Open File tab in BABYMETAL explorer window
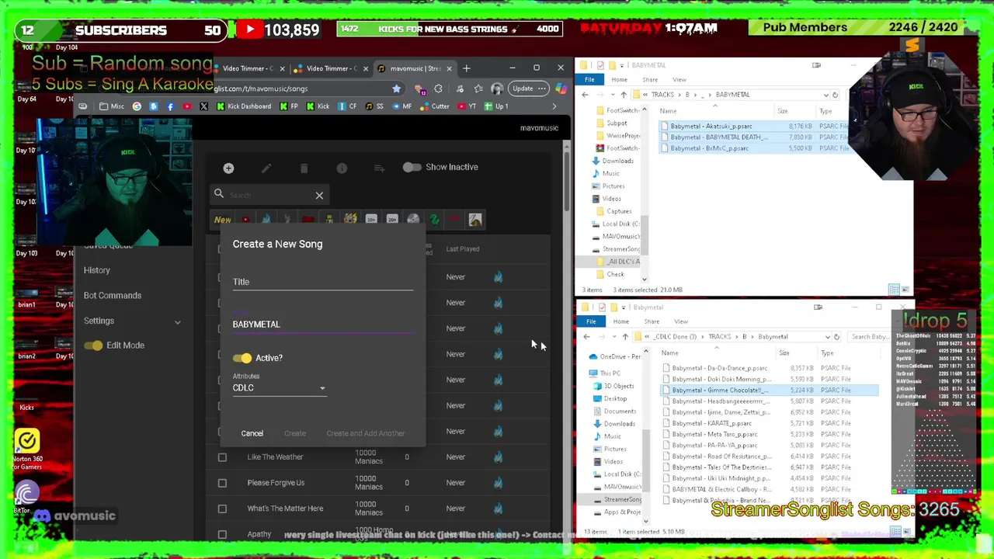Viewport: 994px width, 559px height. [589, 79]
